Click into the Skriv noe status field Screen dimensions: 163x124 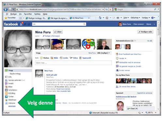(x=73, y=63)
